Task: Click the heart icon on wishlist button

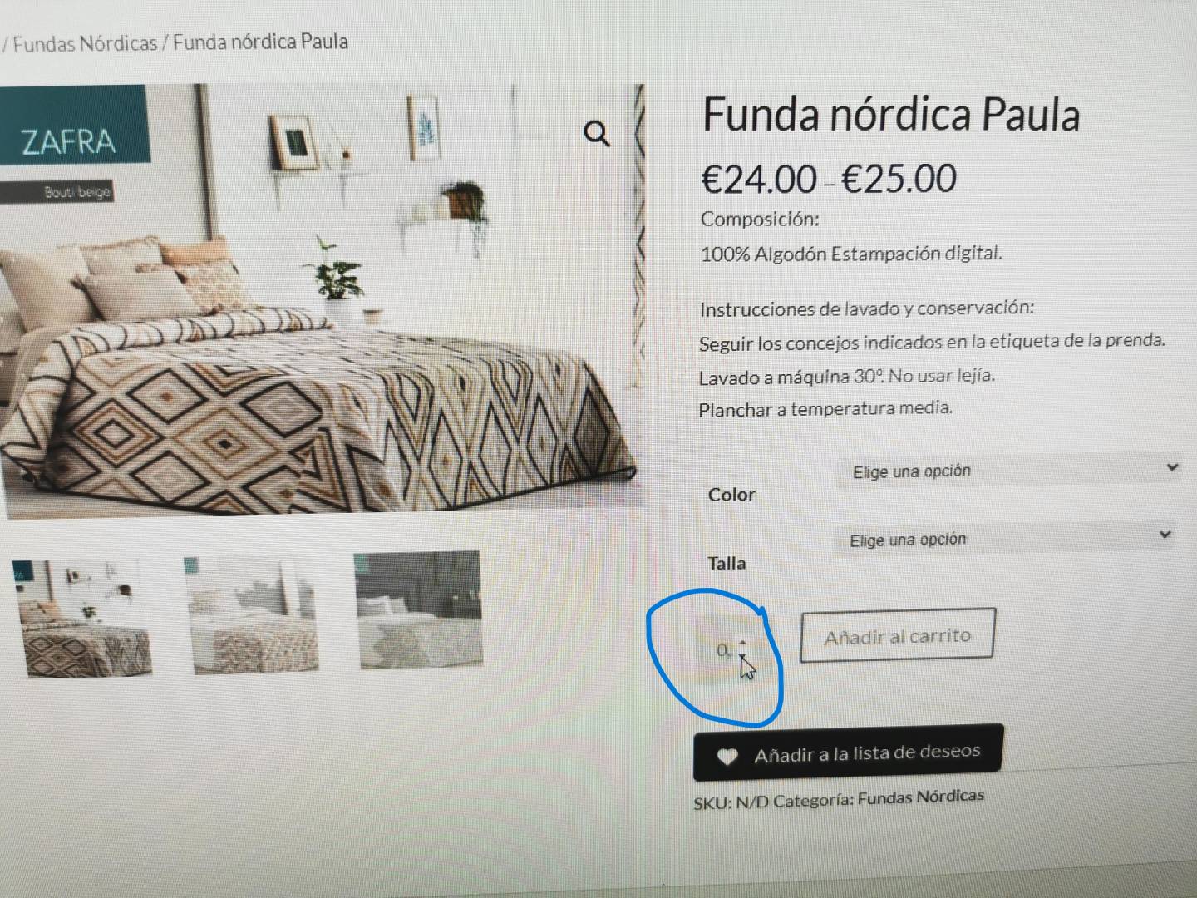Action: (727, 757)
